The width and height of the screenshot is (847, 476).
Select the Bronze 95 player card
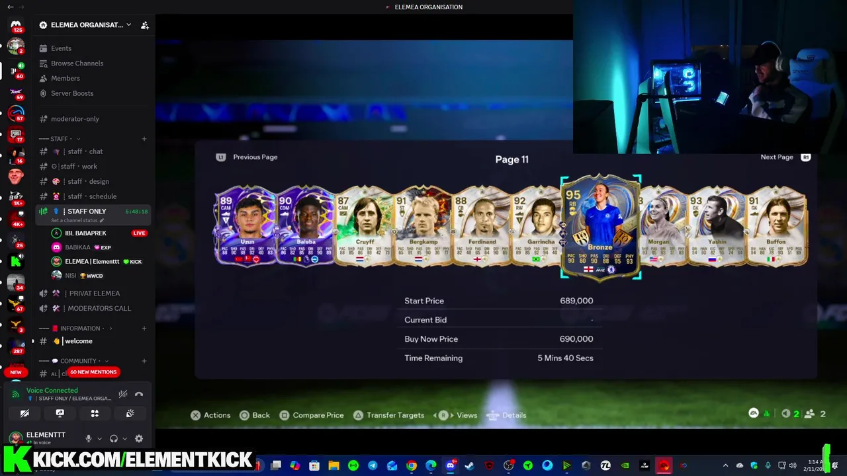(600, 228)
